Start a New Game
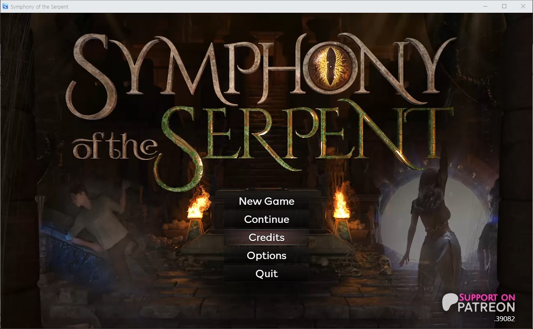 pyautogui.click(x=266, y=201)
